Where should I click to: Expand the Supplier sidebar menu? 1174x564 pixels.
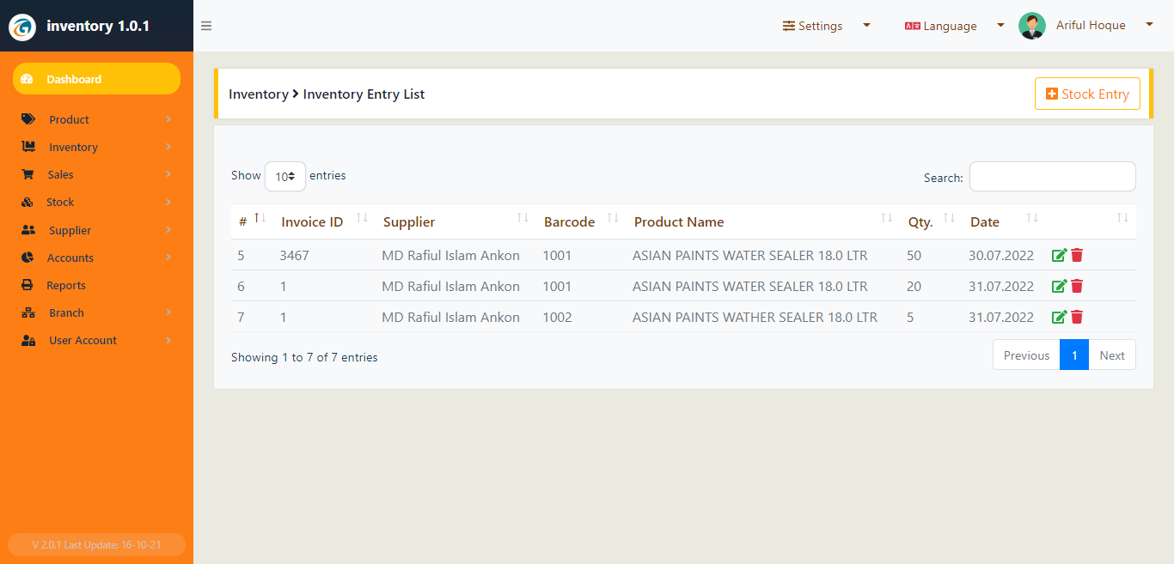click(96, 230)
